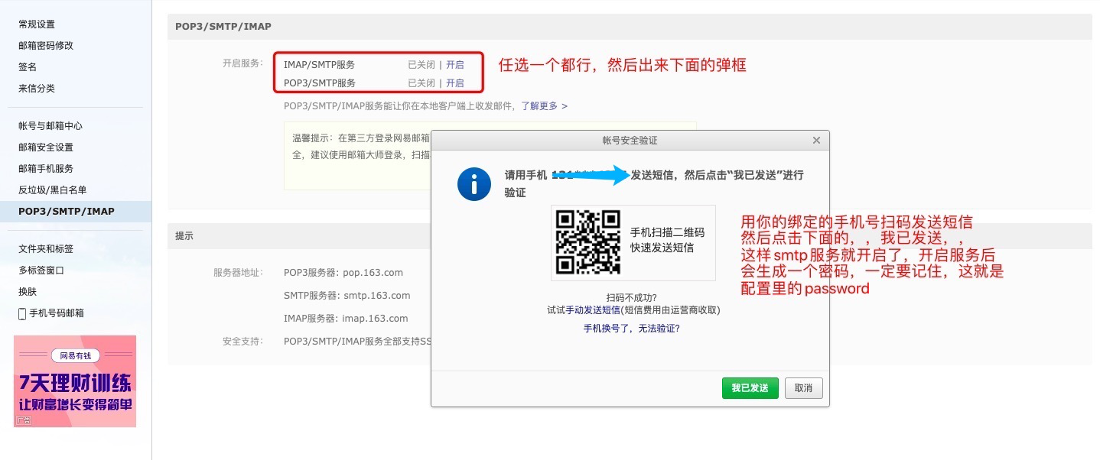This screenshot has width=1100, height=460.
Task: Switch to 常规设置 in the sidebar
Action: pyautogui.click(x=36, y=24)
